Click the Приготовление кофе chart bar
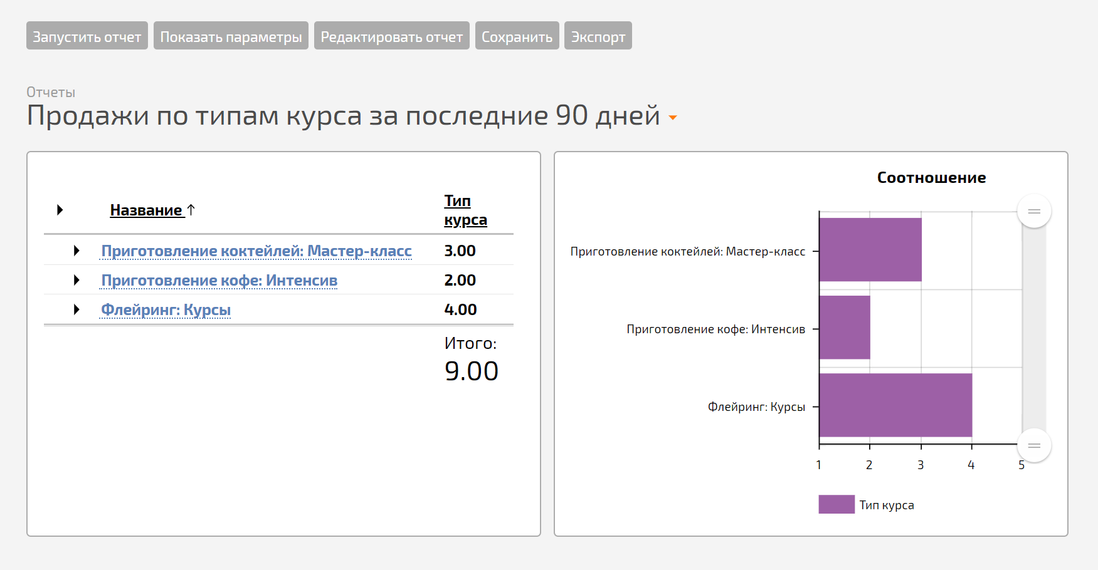1098x570 pixels. (845, 327)
